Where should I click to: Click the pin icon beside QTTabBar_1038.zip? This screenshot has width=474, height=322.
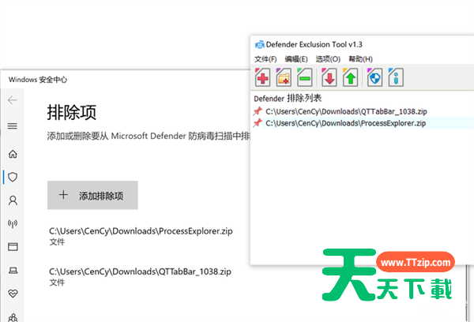click(258, 111)
